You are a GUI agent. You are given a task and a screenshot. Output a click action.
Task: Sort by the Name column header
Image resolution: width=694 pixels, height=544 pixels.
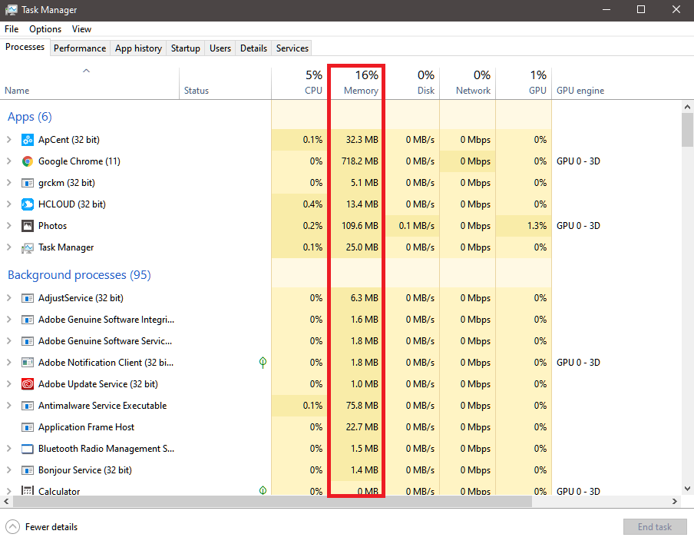[x=90, y=83]
